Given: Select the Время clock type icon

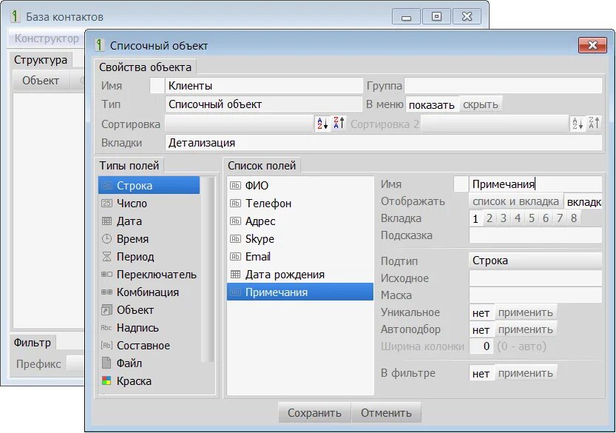Looking at the screenshot, I should pos(106,239).
